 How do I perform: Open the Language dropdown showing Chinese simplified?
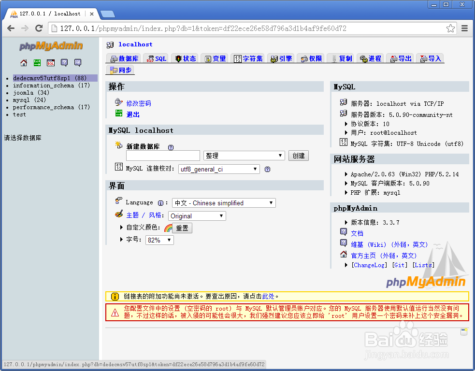(224, 203)
